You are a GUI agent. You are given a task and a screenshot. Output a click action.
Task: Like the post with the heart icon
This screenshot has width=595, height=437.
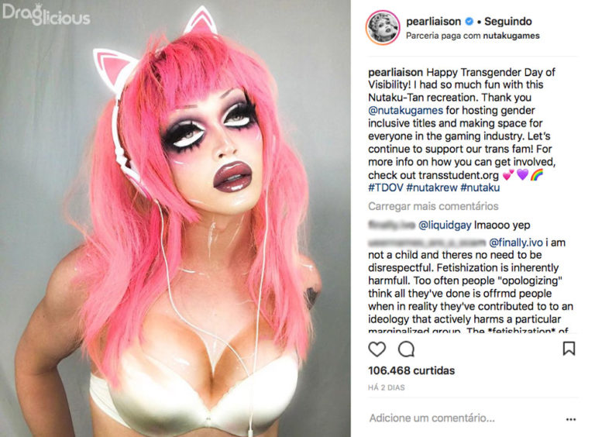point(377,349)
